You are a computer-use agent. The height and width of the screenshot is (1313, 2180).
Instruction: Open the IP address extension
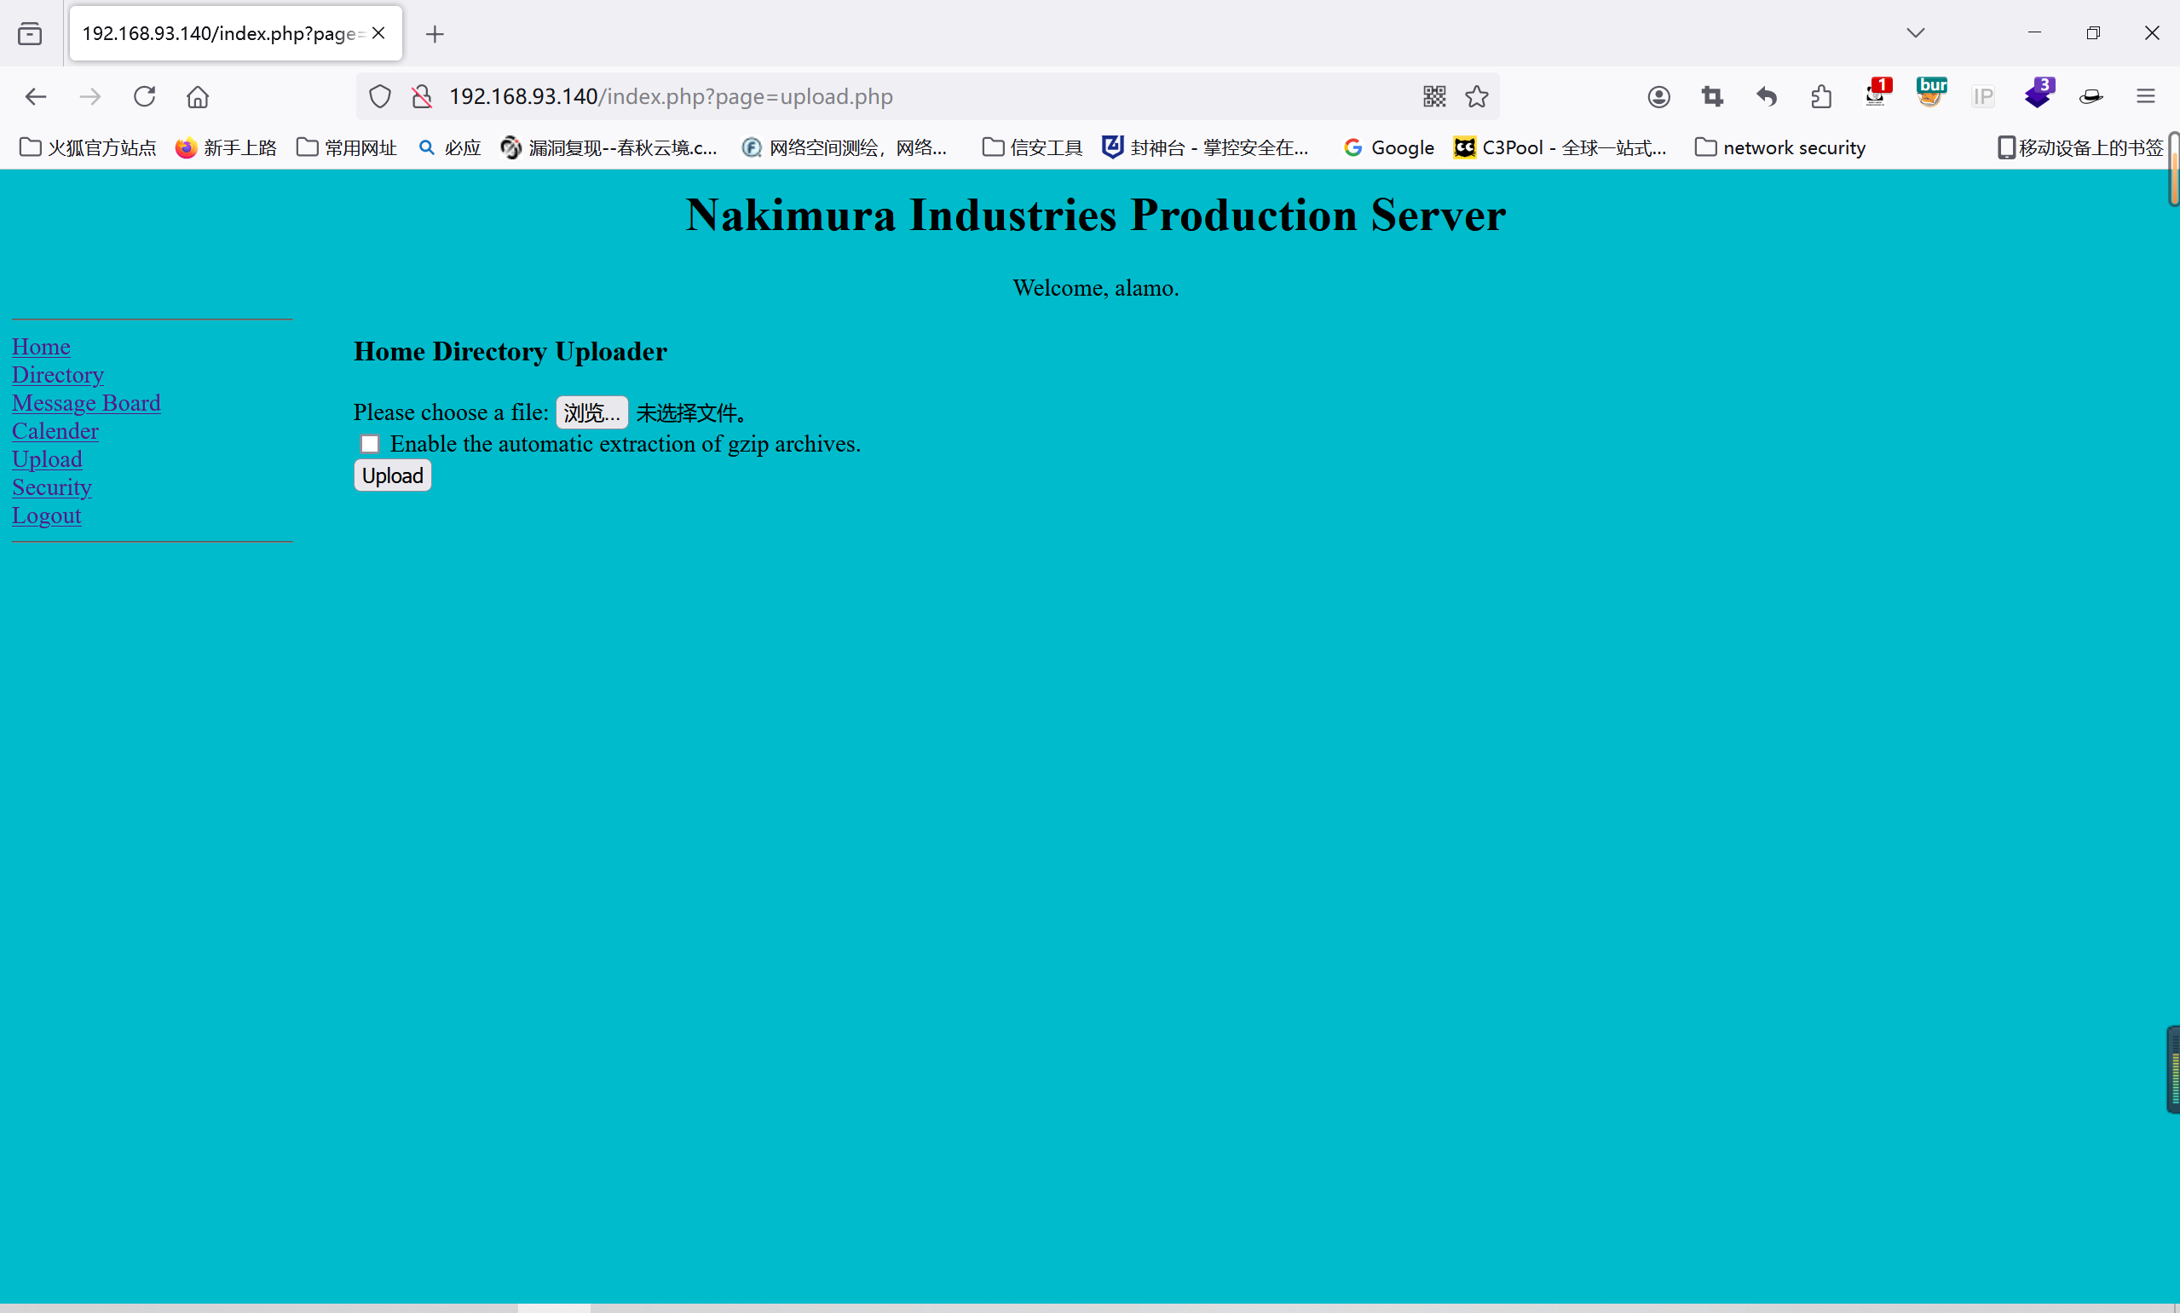pyautogui.click(x=1982, y=96)
